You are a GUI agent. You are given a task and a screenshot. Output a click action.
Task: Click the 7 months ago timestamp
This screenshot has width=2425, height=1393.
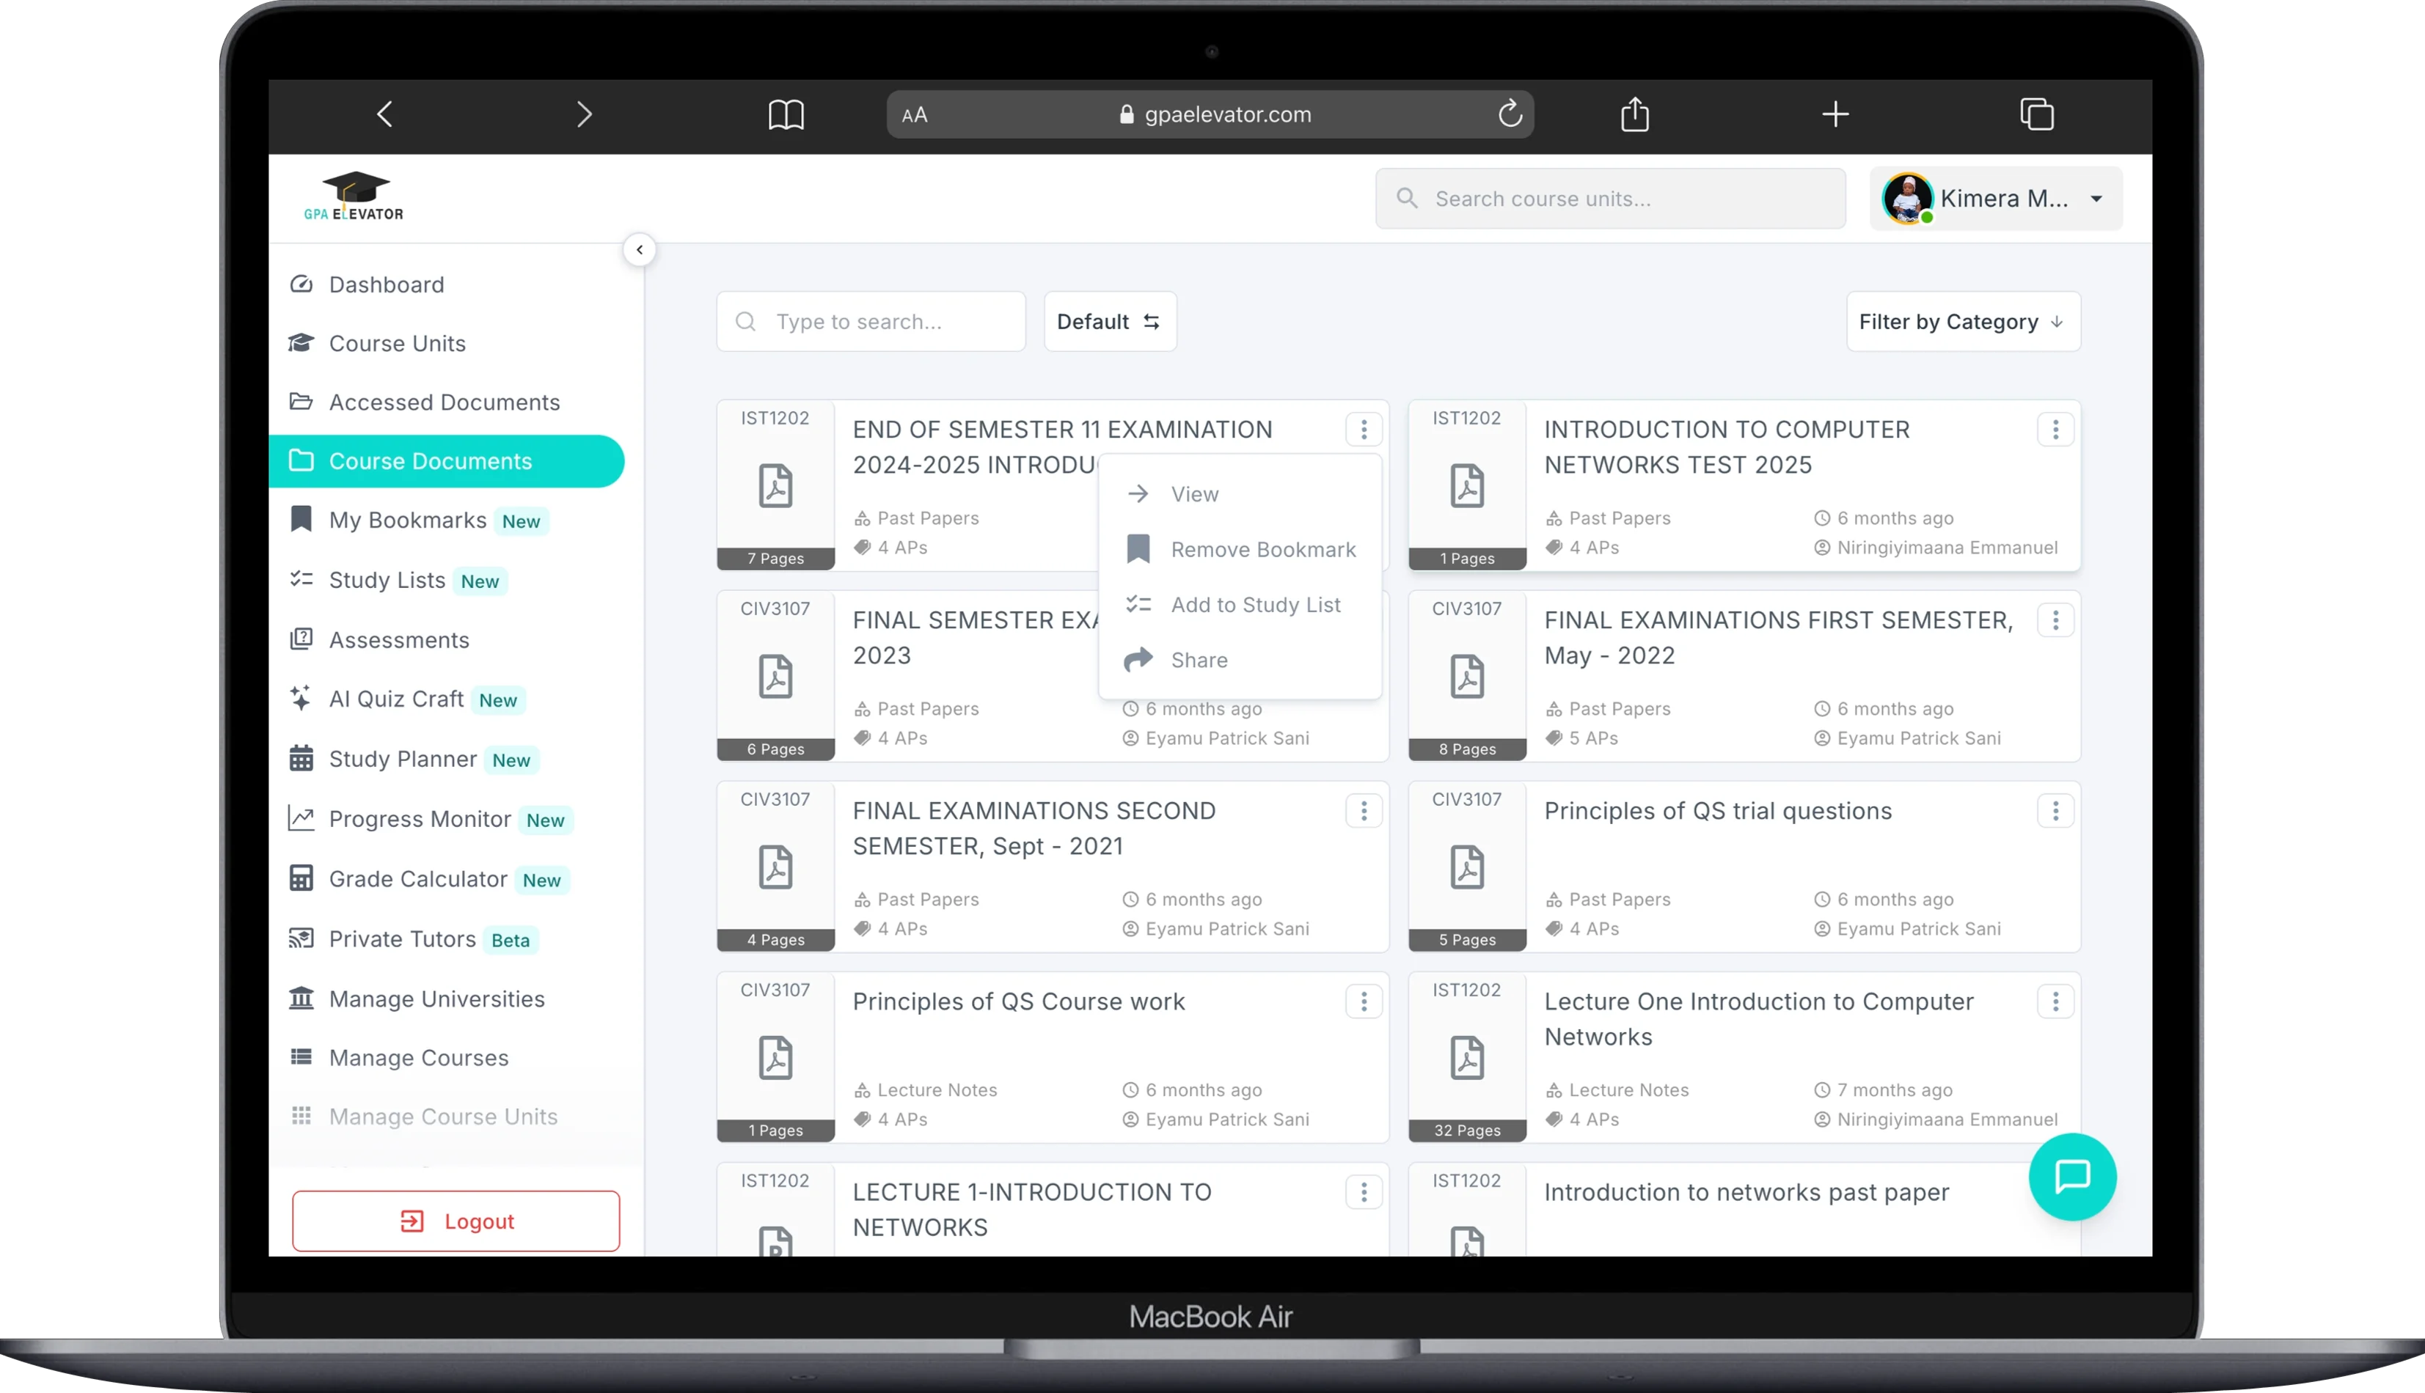[x=1894, y=1089]
